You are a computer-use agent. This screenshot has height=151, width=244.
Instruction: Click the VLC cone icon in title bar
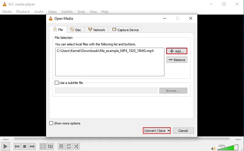(x=5, y=4)
